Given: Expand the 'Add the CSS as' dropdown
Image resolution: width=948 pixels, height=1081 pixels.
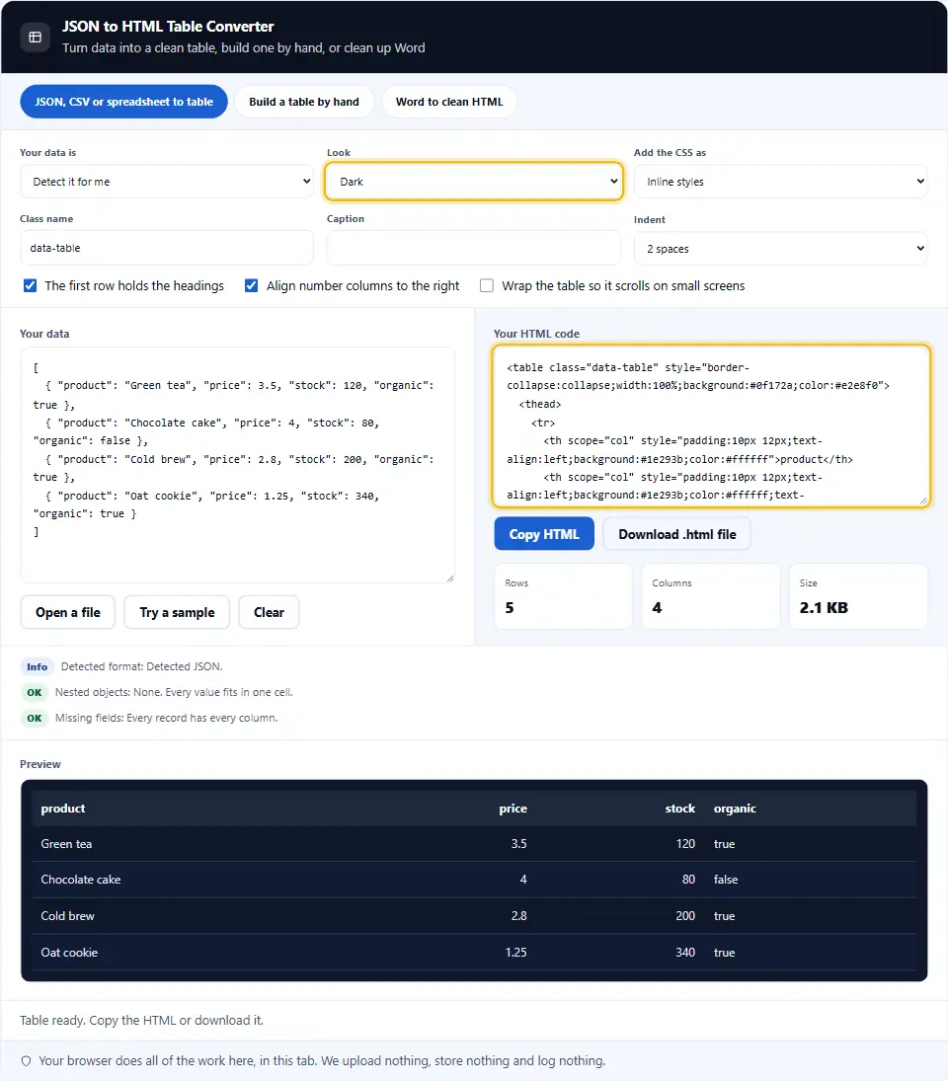Looking at the screenshot, I should pyautogui.click(x=780, y=182).
